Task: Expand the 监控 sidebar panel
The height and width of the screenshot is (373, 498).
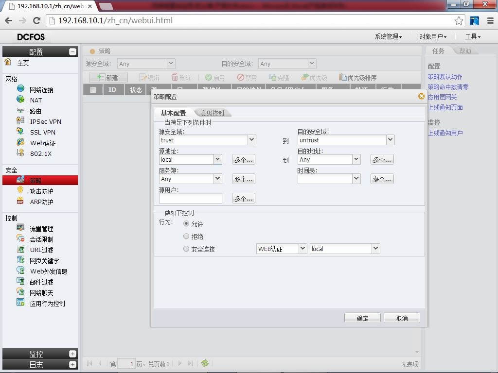Action: click(73, 354)
